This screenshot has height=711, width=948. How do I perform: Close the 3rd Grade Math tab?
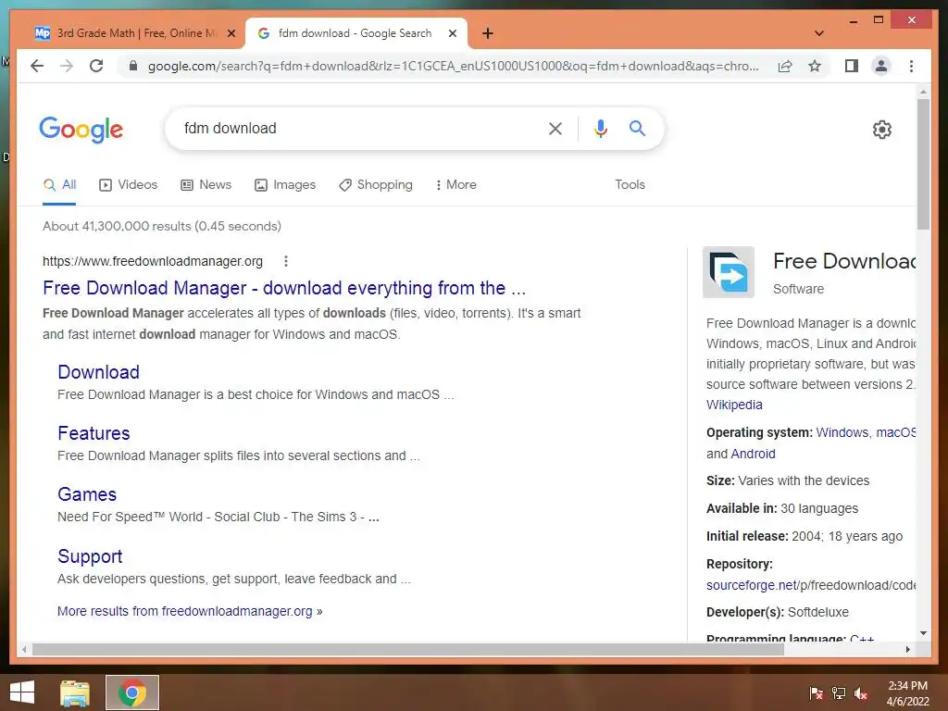(231, 33)
